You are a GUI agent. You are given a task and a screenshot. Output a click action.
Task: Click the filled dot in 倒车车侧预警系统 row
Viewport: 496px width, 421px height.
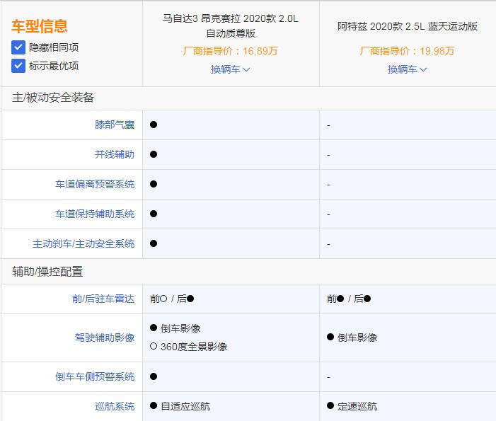[154, 376]
